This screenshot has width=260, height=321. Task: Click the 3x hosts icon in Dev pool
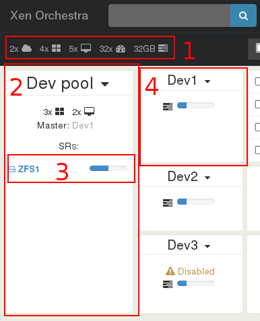point(60,111)
